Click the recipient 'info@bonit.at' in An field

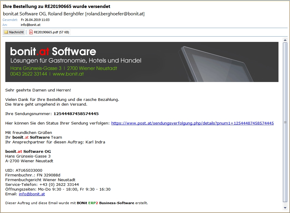tap(30, 25)
